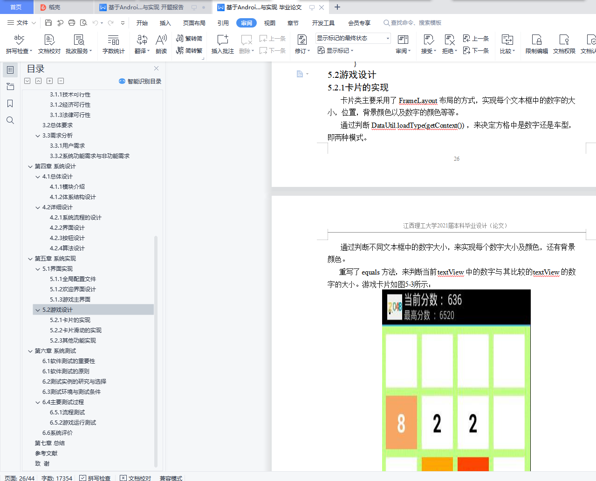Click the 拒绝 reject change icon
The image size is (596, 481).
click(449, 40)
